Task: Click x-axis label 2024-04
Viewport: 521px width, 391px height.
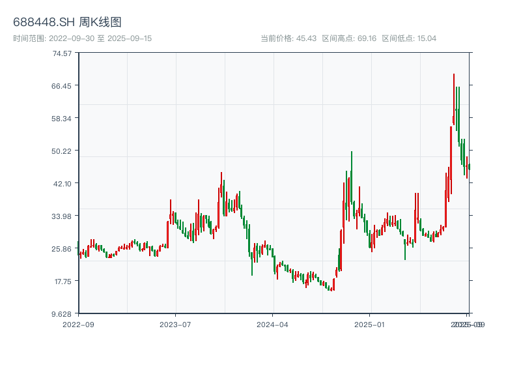Action: tap(272, 325)
